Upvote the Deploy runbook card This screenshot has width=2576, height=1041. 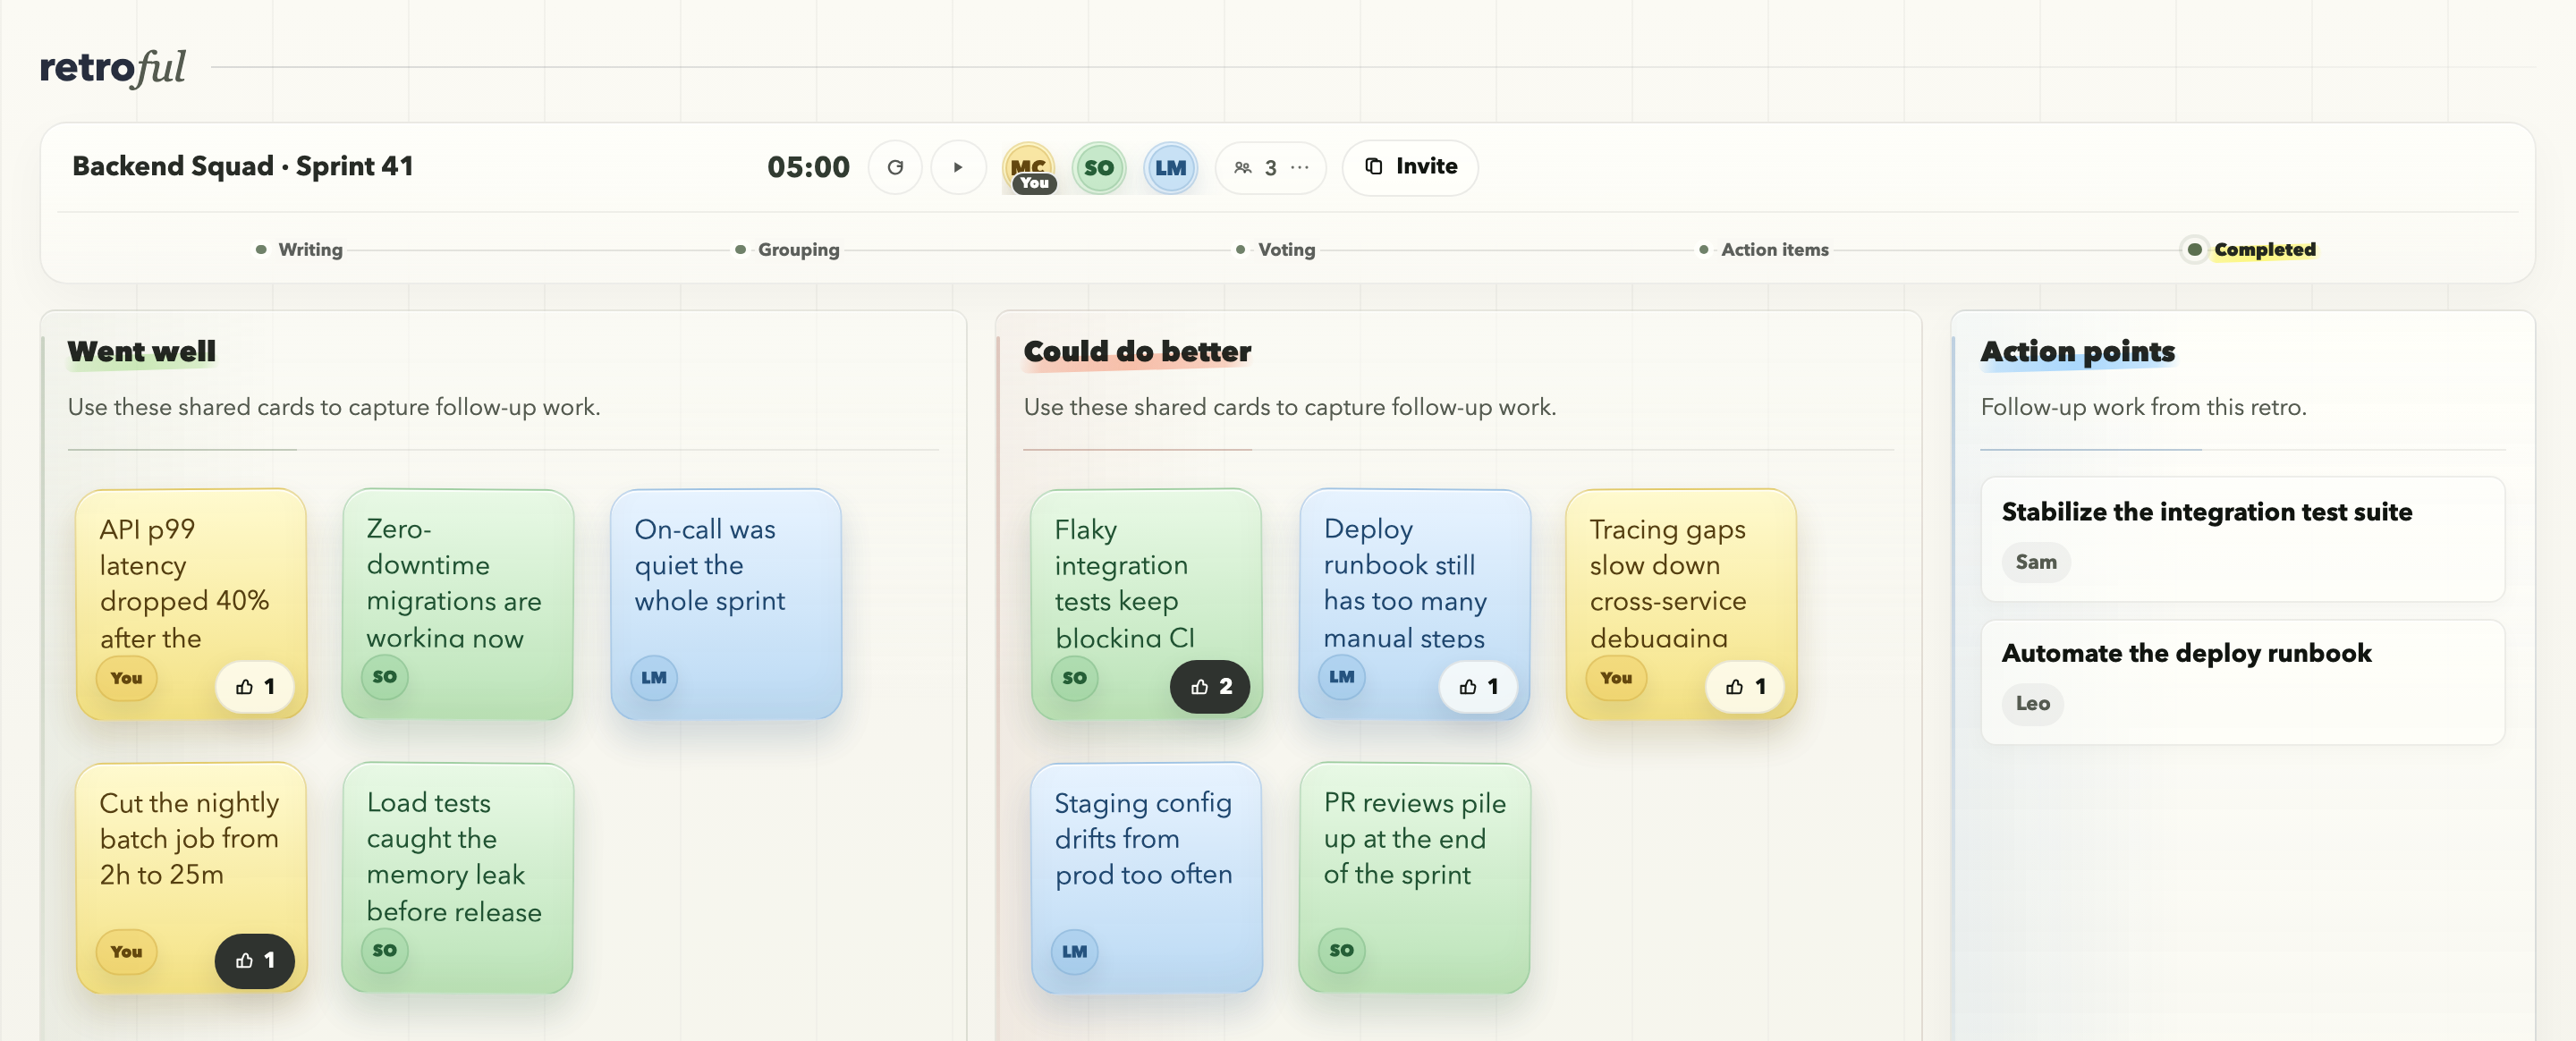coord(1478,687)
